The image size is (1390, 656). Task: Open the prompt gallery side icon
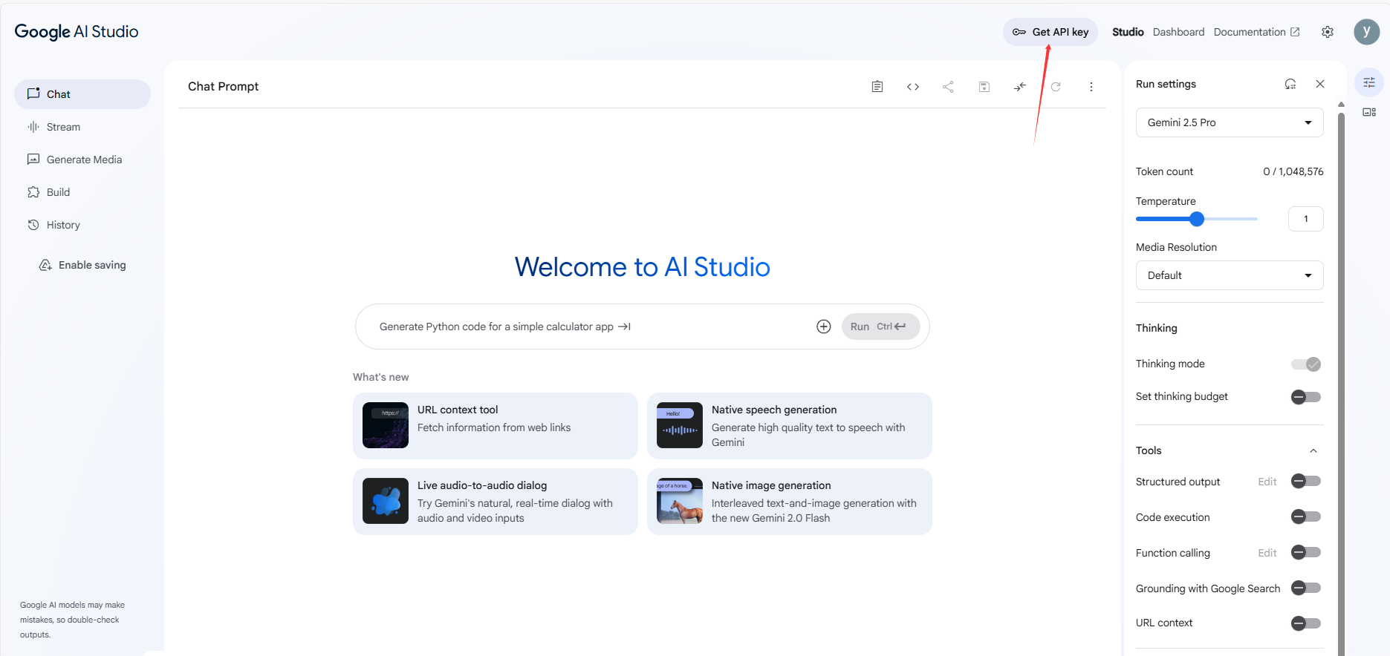[1369, 112]
